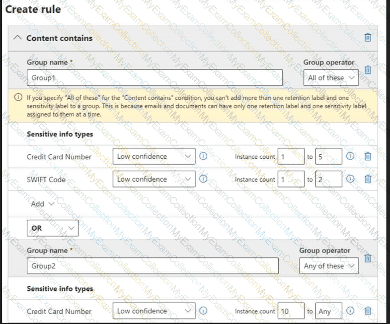Open Group2 operator dropdown showing Any of these
This screenshot has height=324, width=390.
[x=328, y=266]
